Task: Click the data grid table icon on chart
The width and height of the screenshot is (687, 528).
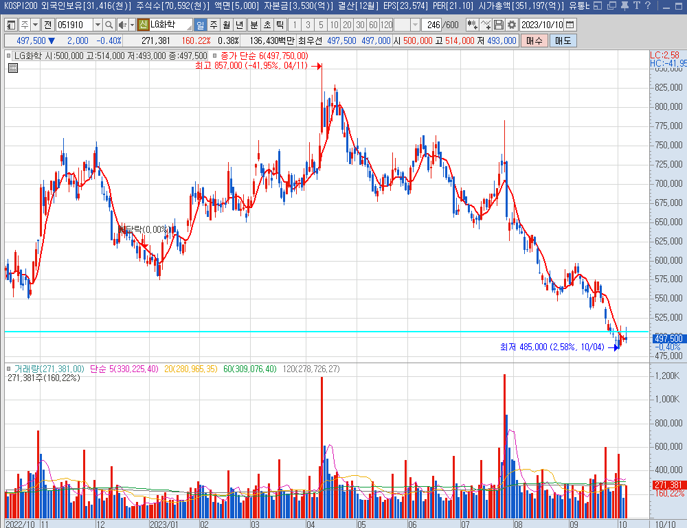Action: point(13,68)
